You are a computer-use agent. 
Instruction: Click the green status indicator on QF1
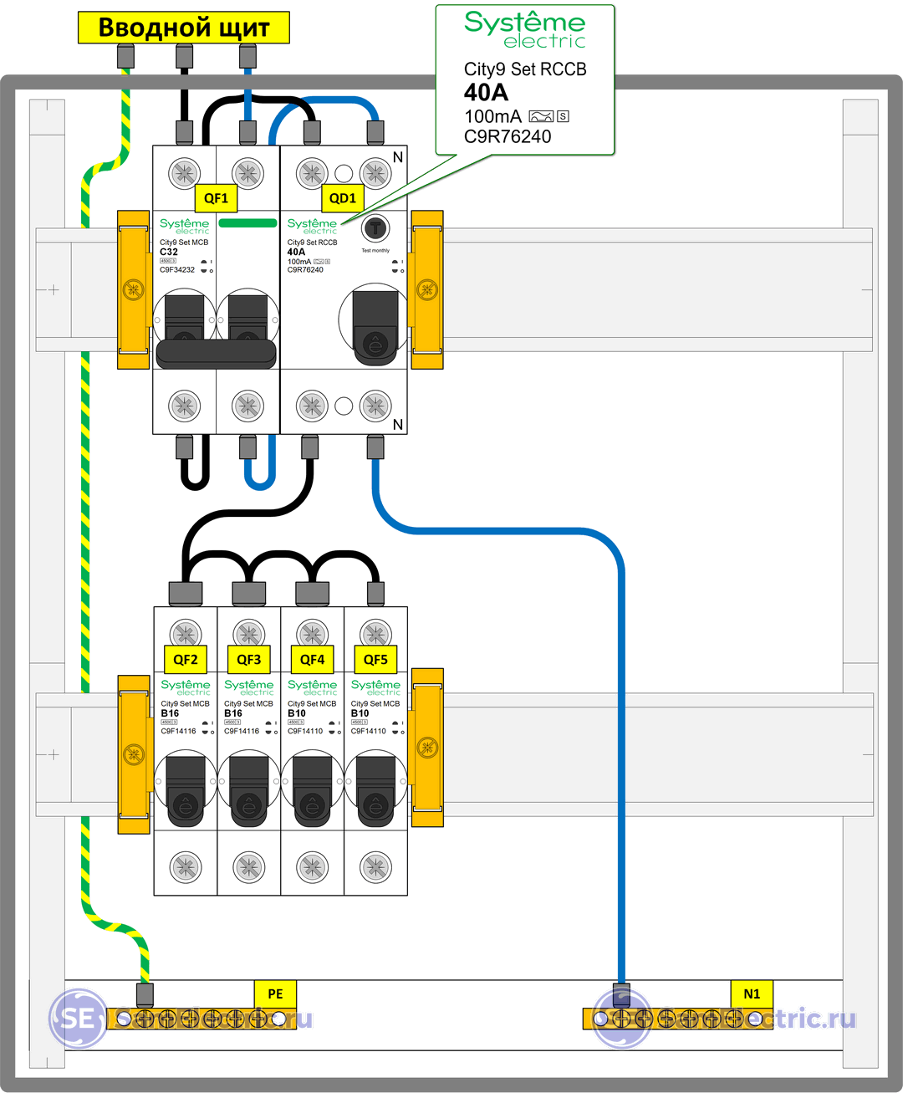point(247,223)
